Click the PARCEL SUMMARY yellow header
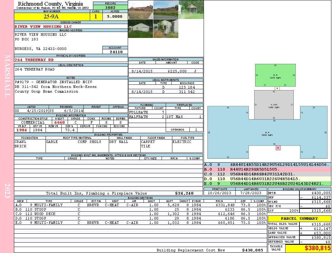The width and height of the screenshot is (332, 253). tap(299, 219)
